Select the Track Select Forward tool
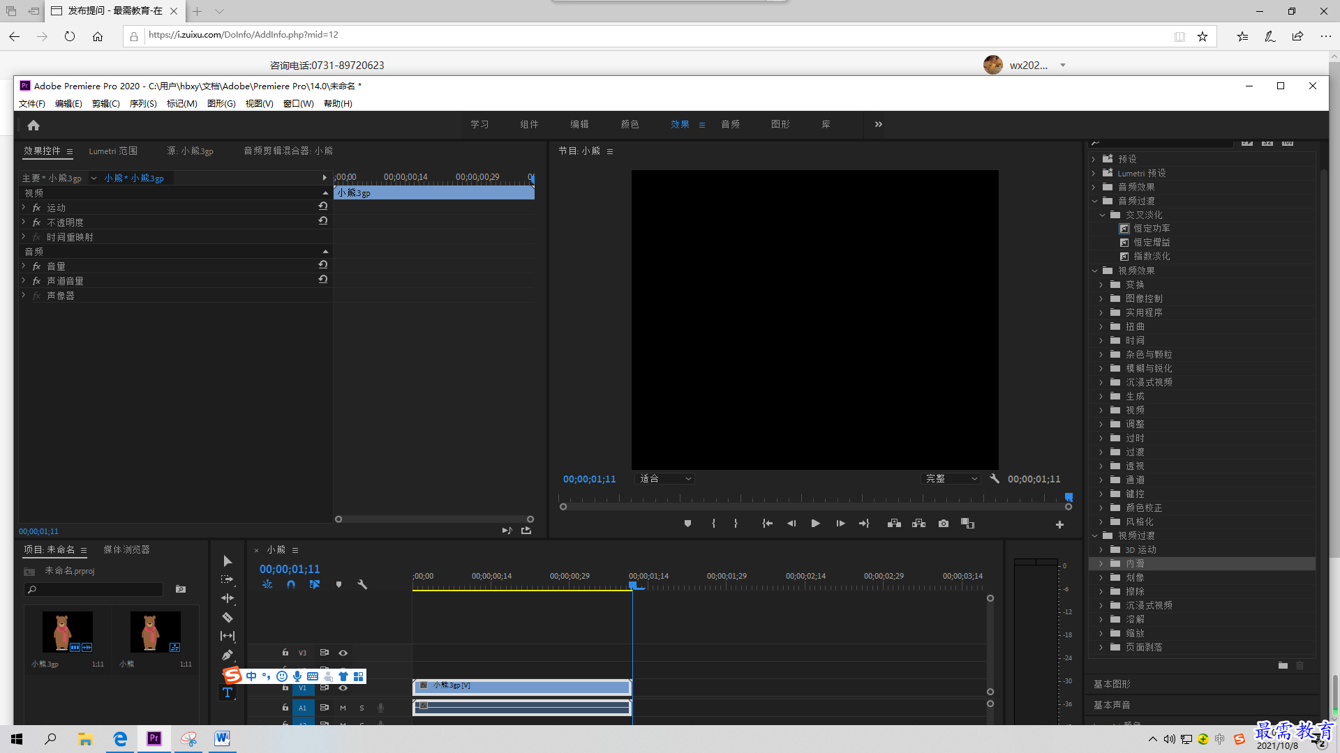The image size is (1340, 753). (x=228, y=579)
